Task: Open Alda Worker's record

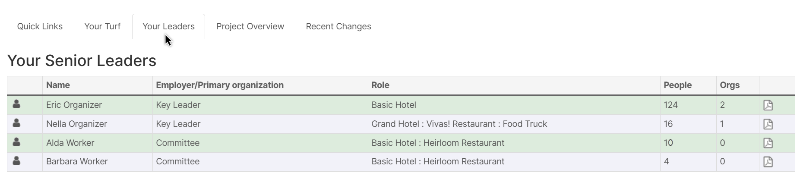Action: click(70, 143)
